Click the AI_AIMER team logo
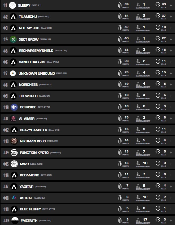Image resolution: width=175 pixels, height=225 pixels. click(x=13, y=118)
